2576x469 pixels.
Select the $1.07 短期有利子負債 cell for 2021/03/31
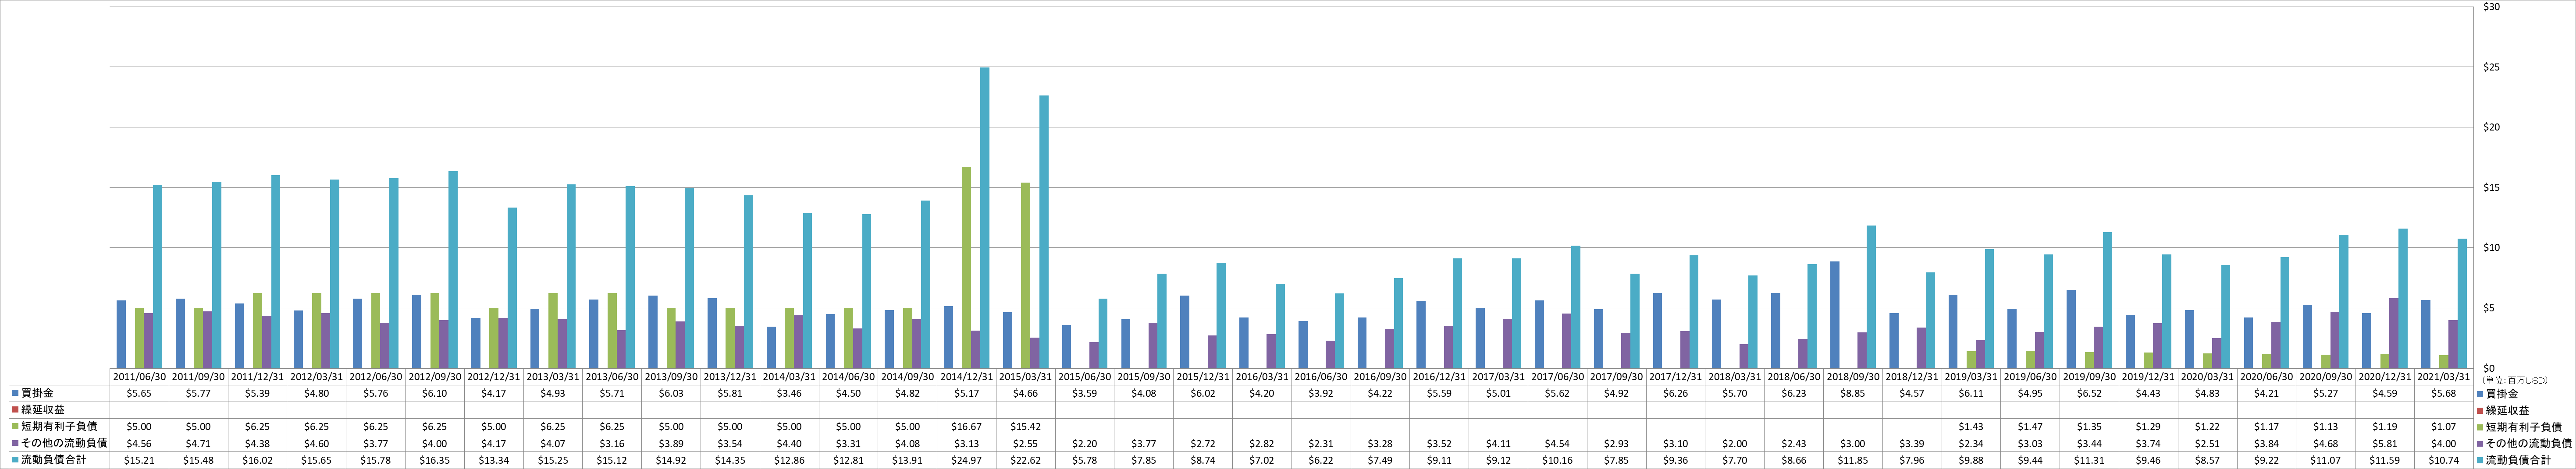pos(2444,426)
